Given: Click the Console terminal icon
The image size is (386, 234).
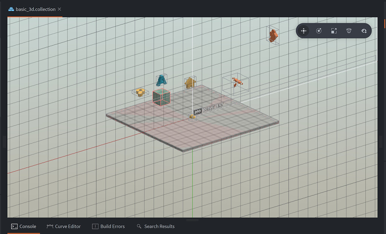Looking at the screenshot, I should (x=14, y=226).
